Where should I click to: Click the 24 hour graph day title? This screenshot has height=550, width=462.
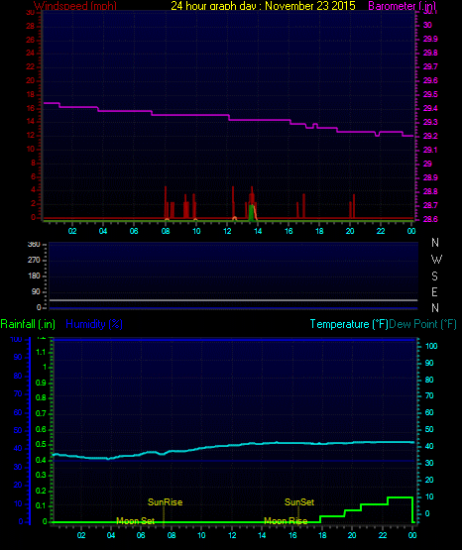(x=263, y=5)
